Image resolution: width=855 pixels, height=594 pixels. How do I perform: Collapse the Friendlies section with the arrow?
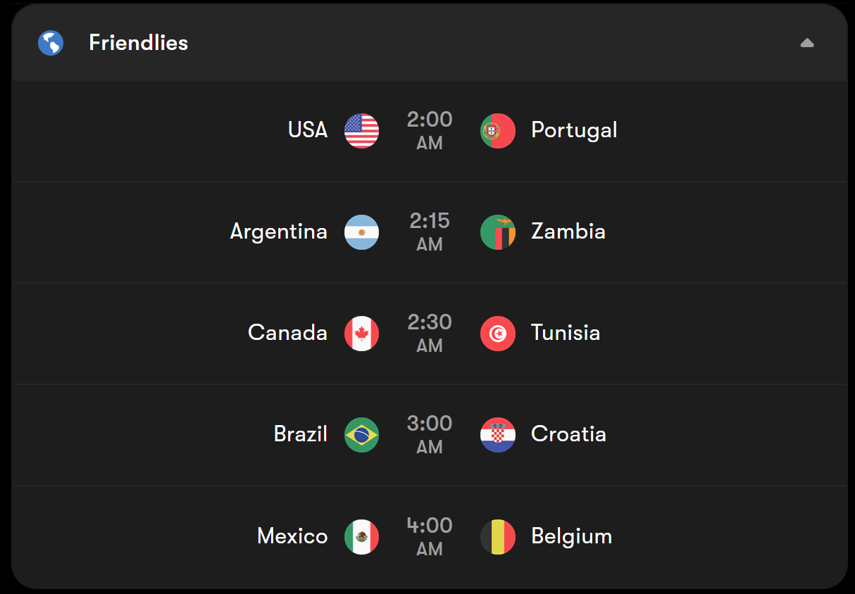807,44
